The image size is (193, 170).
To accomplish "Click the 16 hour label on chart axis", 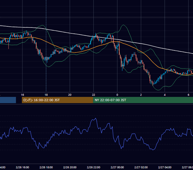I will 22,95.
